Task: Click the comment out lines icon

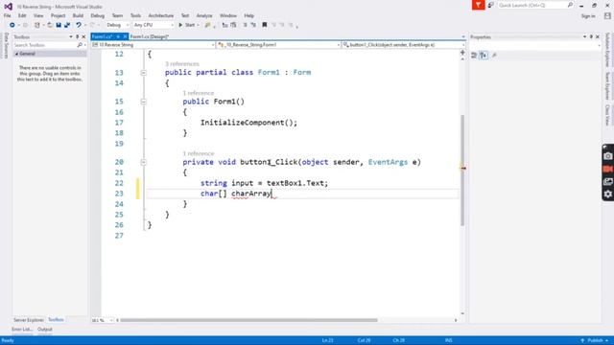Action: click(246, 25)
